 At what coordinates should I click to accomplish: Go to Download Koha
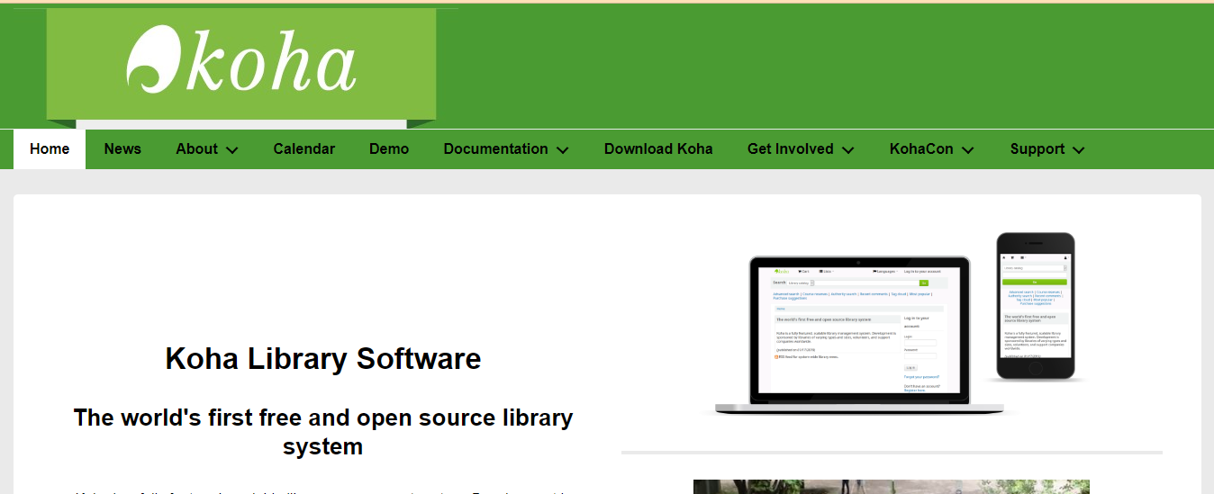coord(658,149)
